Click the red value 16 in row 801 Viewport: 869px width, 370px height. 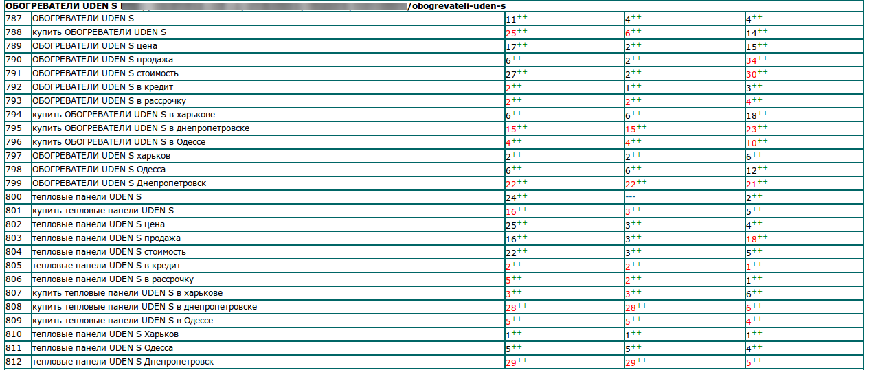coord(510,212)
